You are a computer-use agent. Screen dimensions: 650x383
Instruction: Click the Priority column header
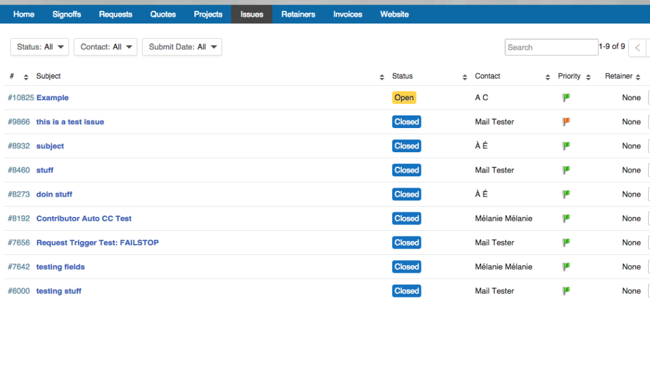tap(569, 76)
